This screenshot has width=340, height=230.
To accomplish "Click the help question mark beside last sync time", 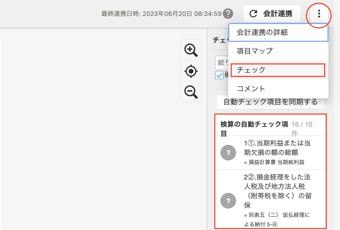I will (228, 14).
